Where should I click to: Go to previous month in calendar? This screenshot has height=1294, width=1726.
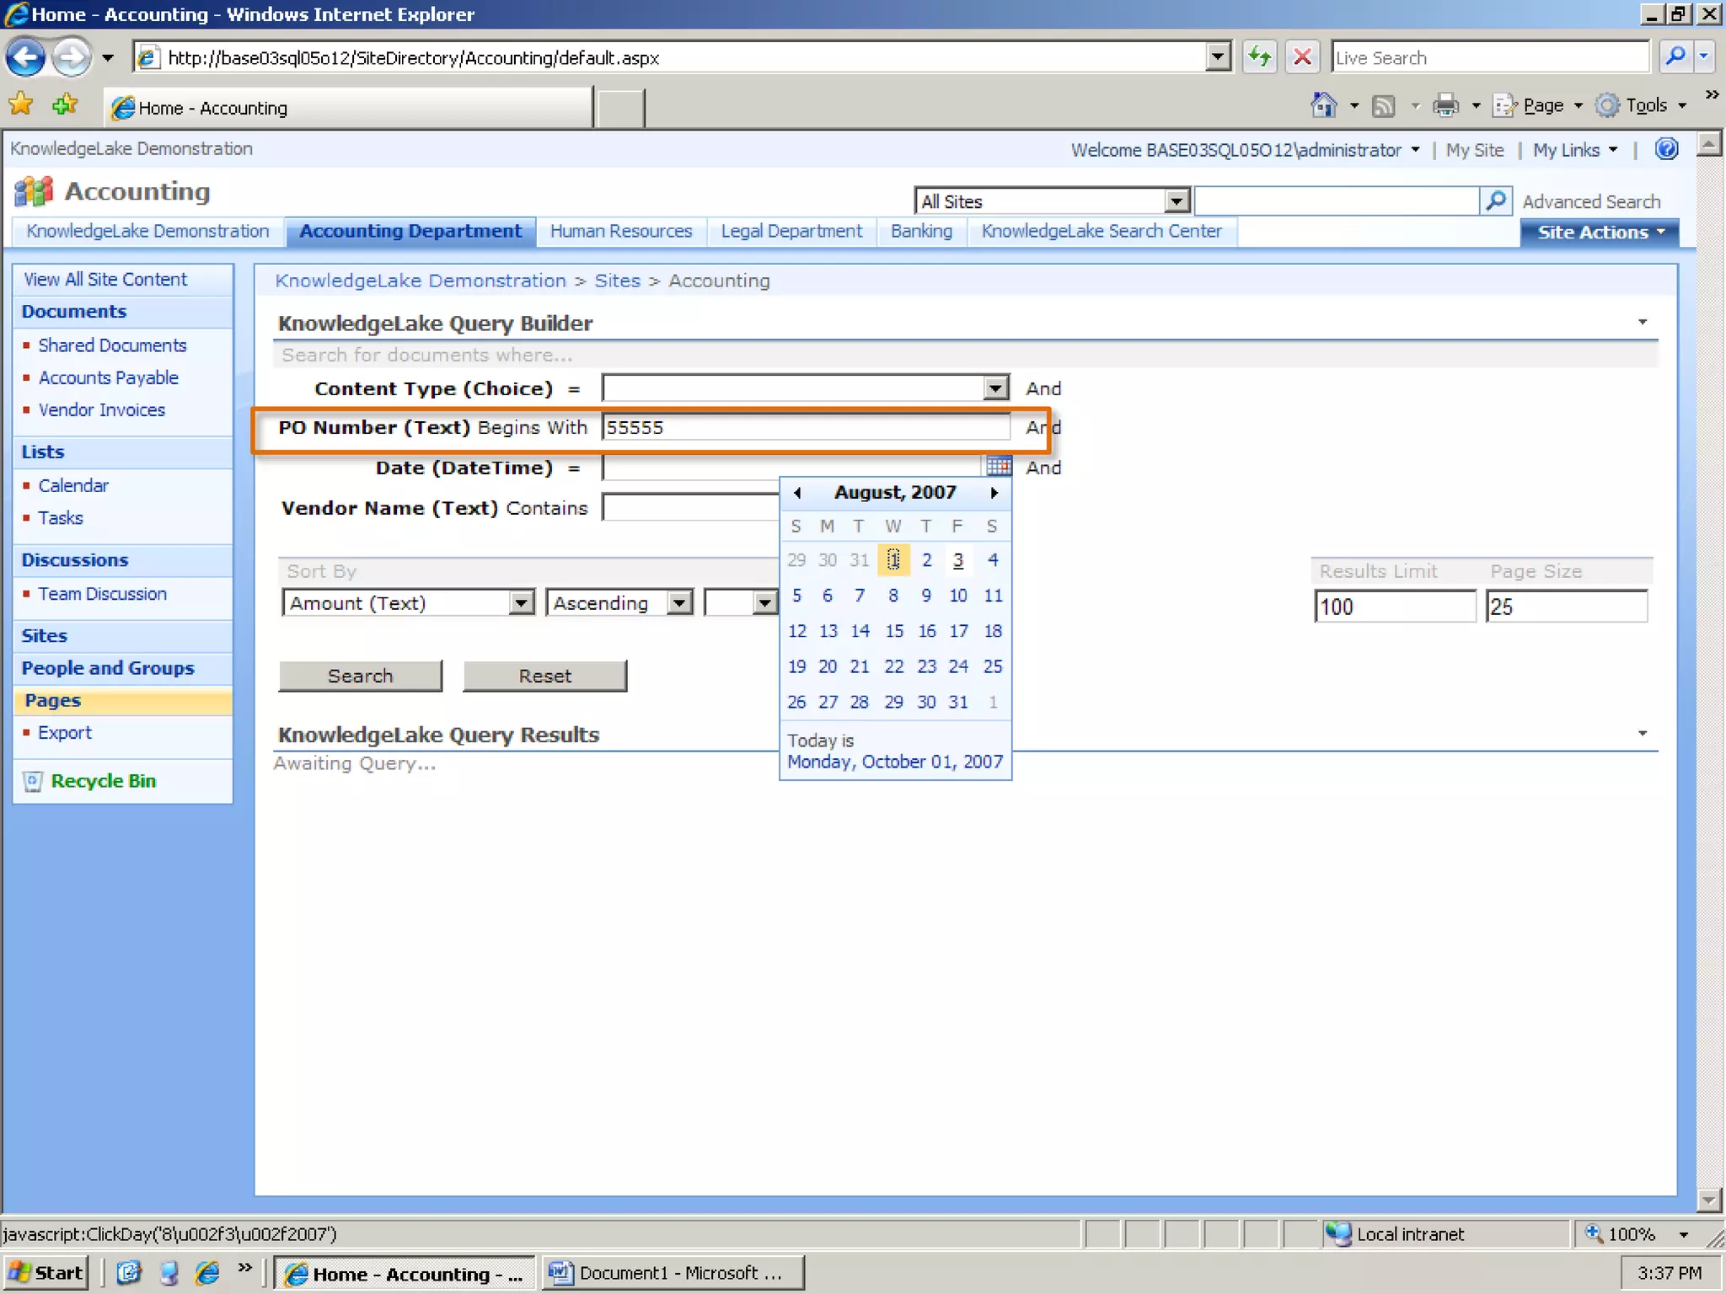click(x=797, y=493)
